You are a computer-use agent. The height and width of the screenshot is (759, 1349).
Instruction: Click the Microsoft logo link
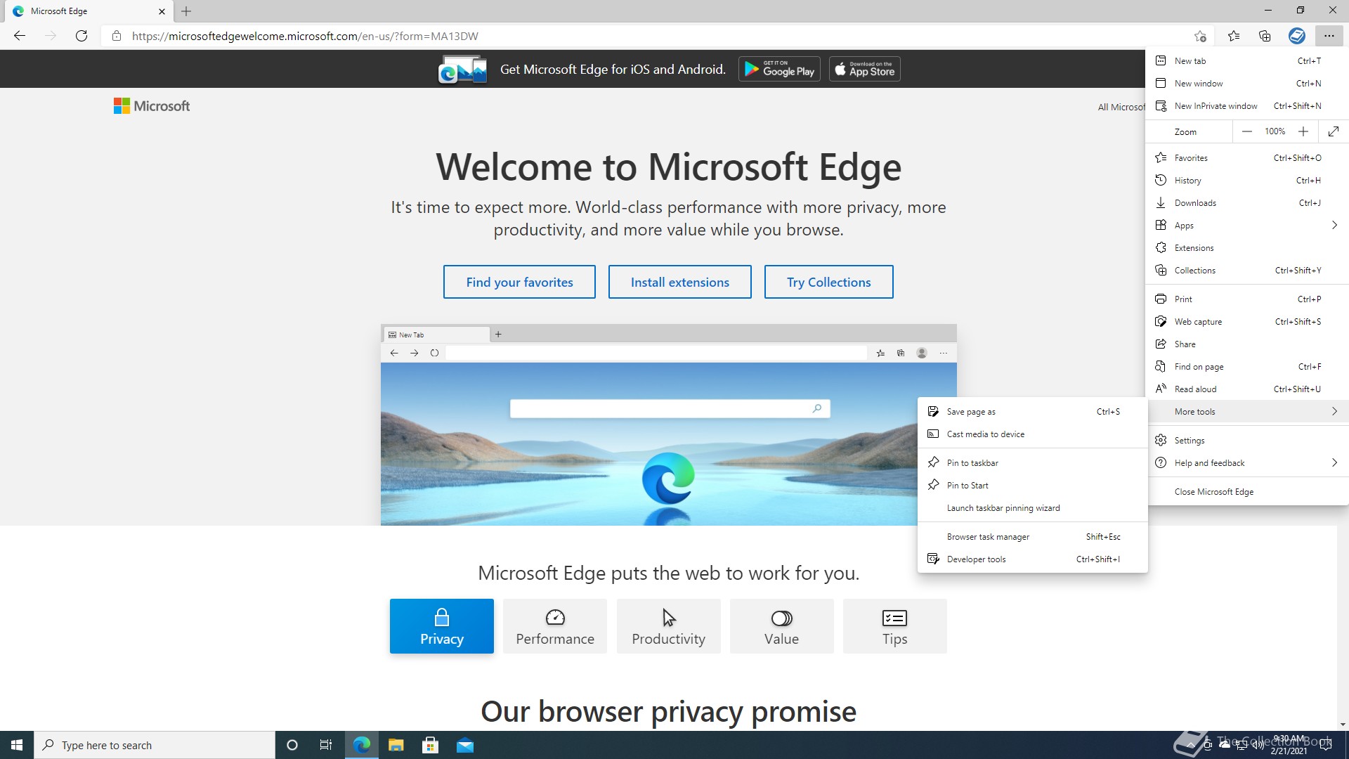click(152, 106)
